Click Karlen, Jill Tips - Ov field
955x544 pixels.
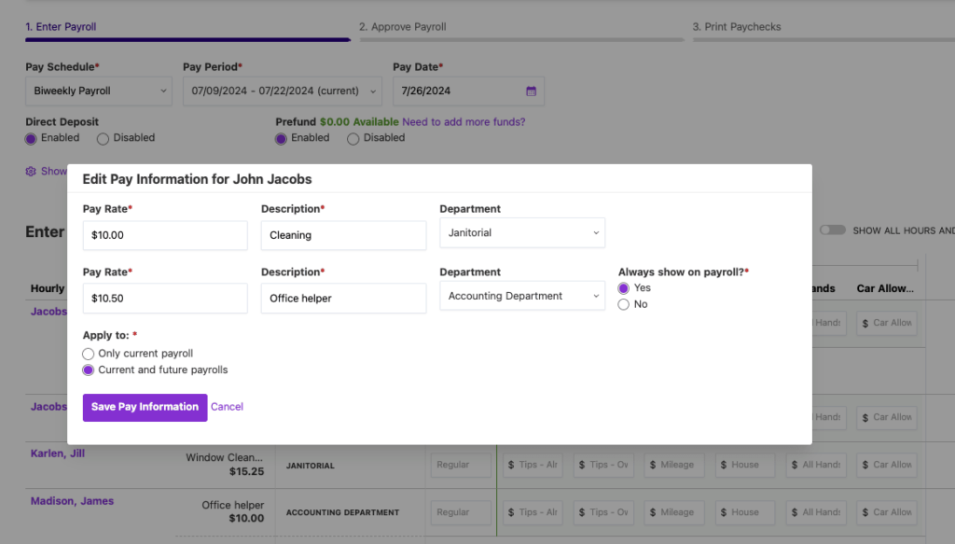pos(603,465)
